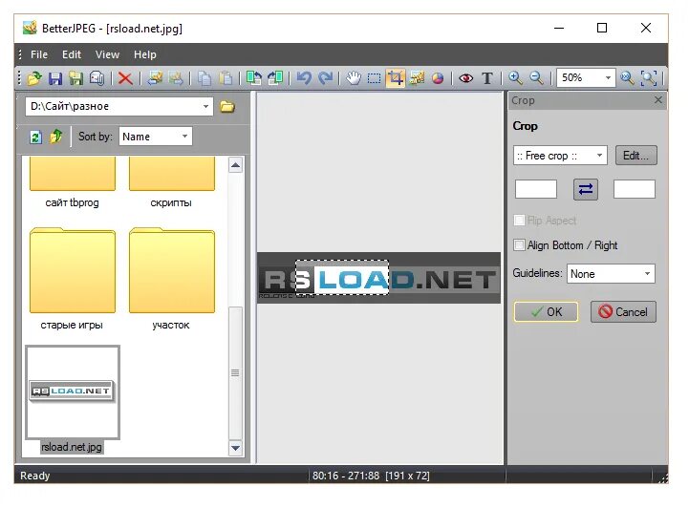
Task: Open the Guidelines None dropdown
Action: pyautogui.click(x=647, y=273)
